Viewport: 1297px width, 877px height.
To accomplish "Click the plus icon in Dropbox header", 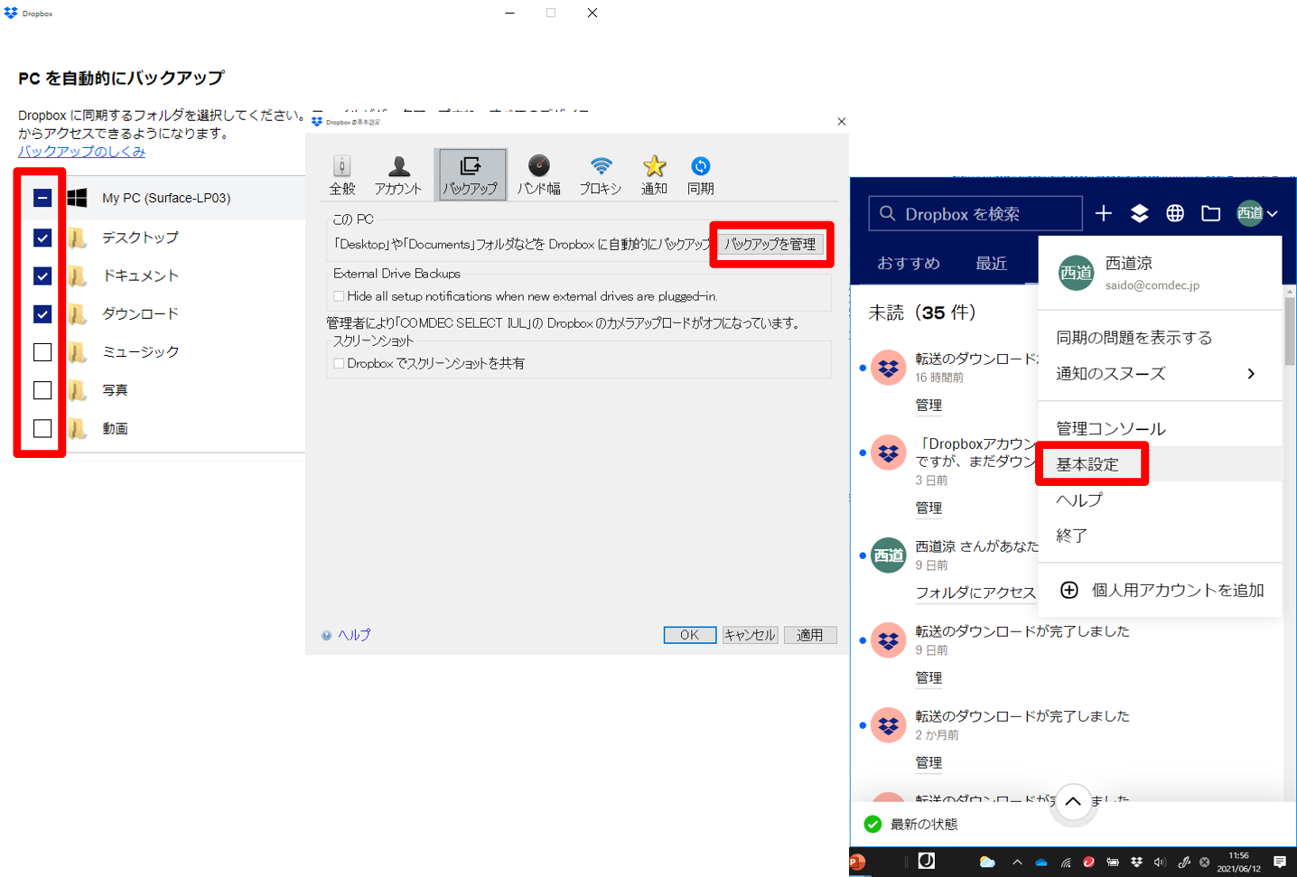I will 1104,213.
